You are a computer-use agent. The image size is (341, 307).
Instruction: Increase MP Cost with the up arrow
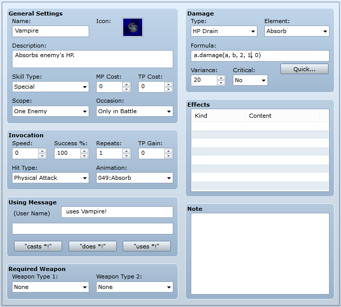point(126,85)
